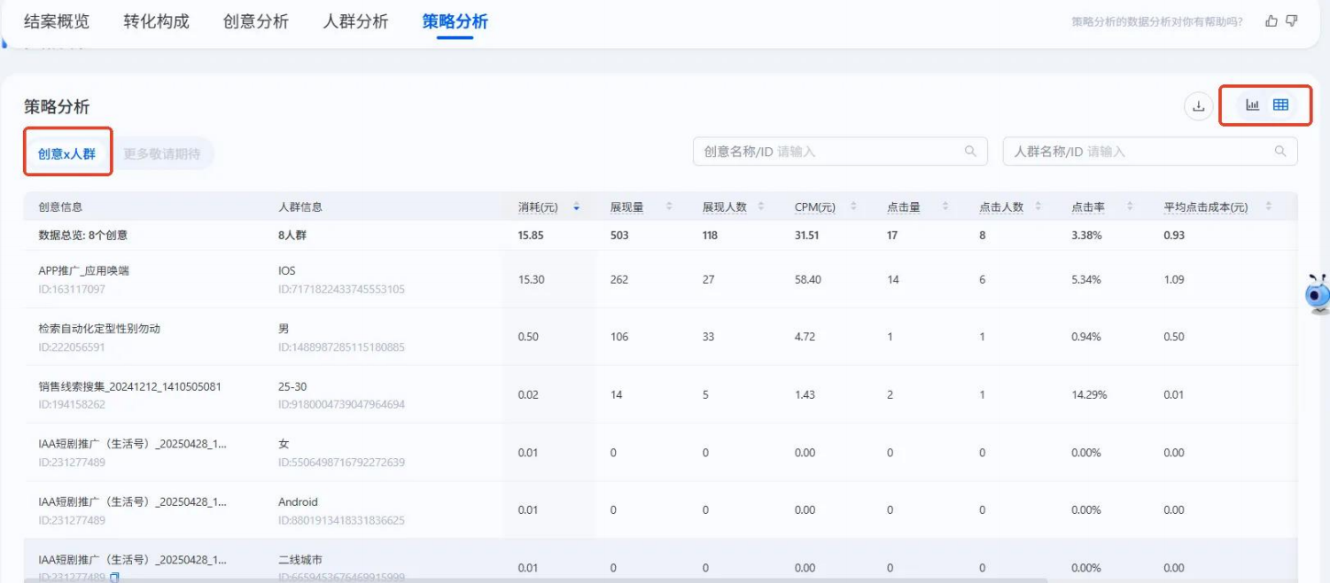Click the 31.51 overall CPM value
The image size is (1330, 583).
pyautogui.click(x=807, y=236)
